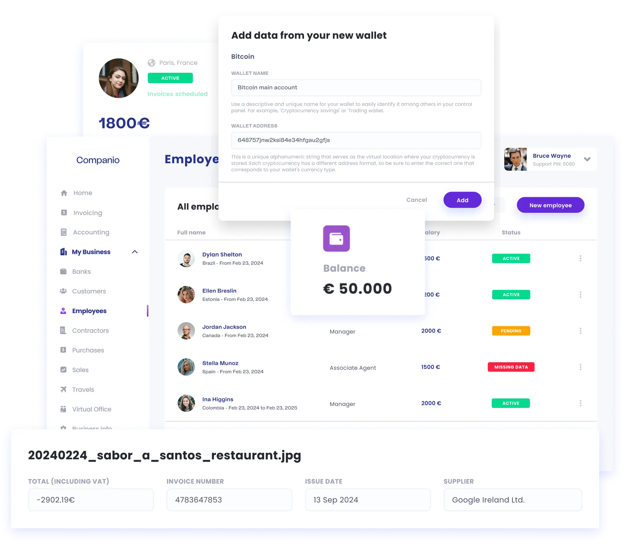Toggle active status for Dylan Shelton
Viewport: 624px width, 543px height.
[508, 258]
